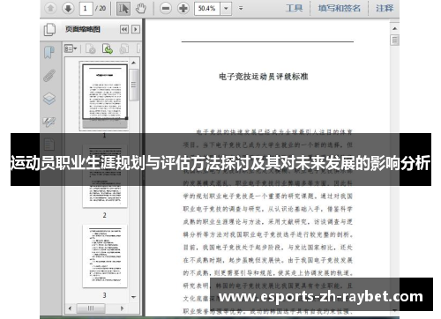
Task: Open the zoom percentage dropdown arrow
Action: [x=226, y=9]
